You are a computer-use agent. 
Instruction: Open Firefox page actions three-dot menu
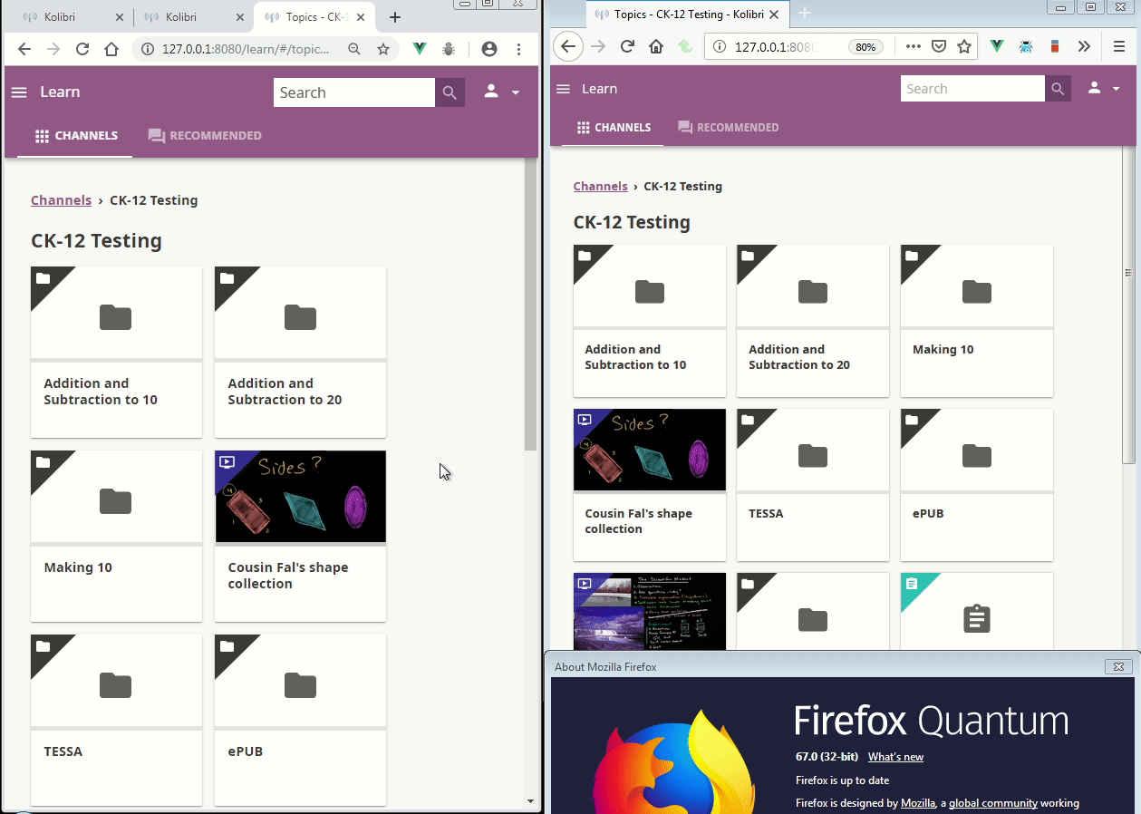coord(913,46)
